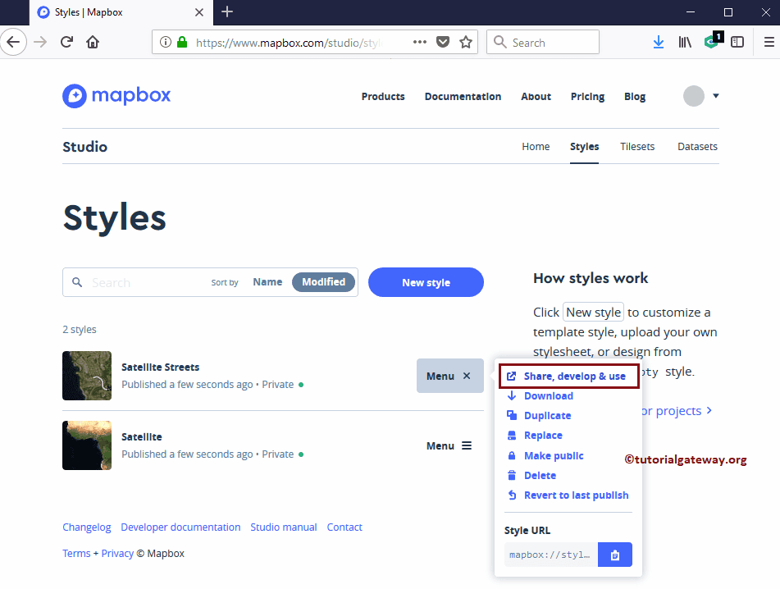Click the Style URL text field
This screenshot has width=780, height=589.
pyautogui.click(x=550, y=555)
